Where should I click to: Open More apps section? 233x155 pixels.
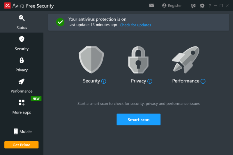click(x=22, y=107)
